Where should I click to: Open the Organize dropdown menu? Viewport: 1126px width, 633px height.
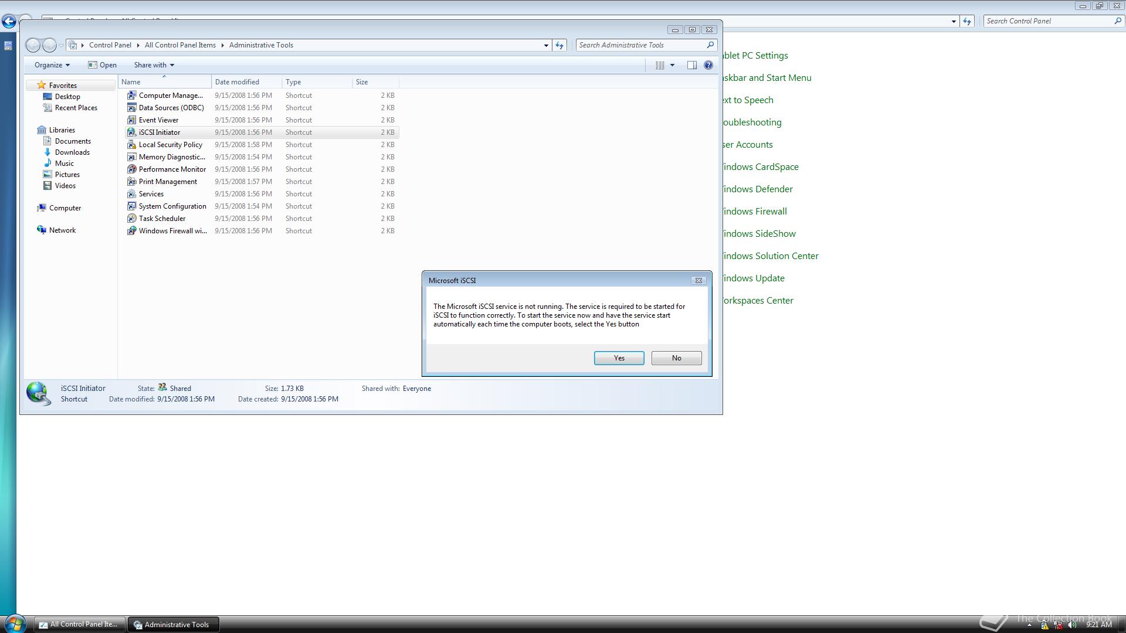point(52,65)
